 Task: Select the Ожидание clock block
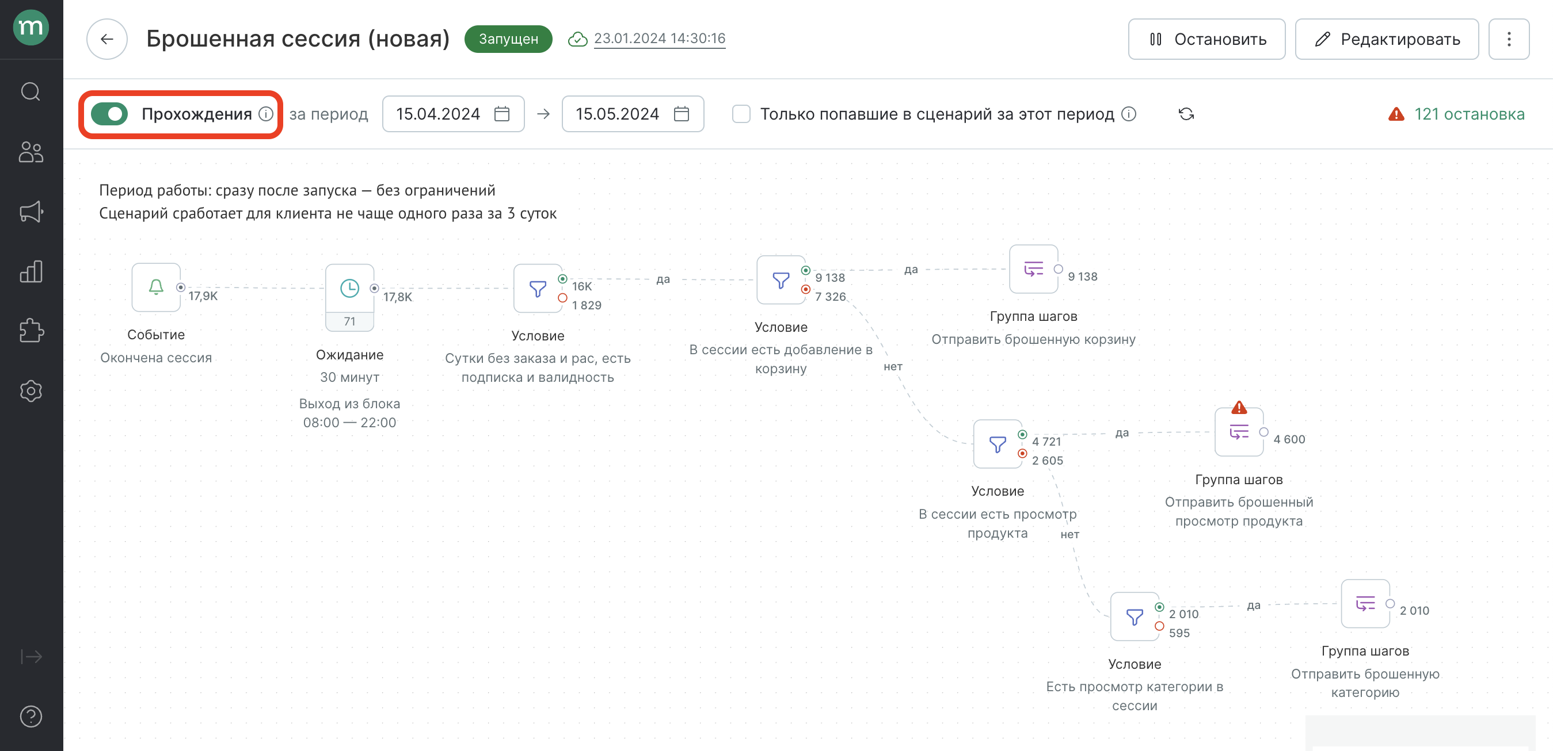[x=349, y=289]
